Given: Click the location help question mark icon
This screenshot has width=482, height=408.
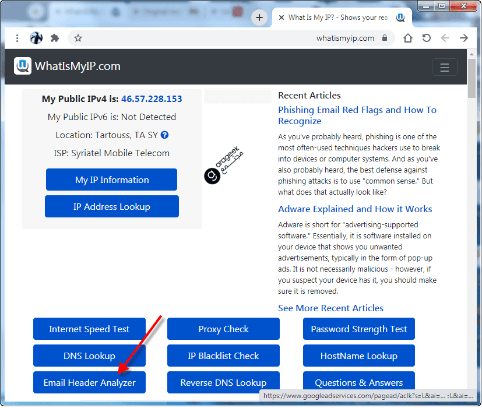Looking at the screenshot, I should [164, 135].
